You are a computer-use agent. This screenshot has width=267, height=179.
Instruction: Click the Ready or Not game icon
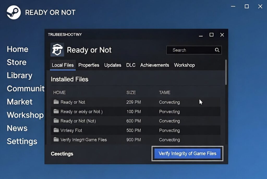(x=57, y=50)
